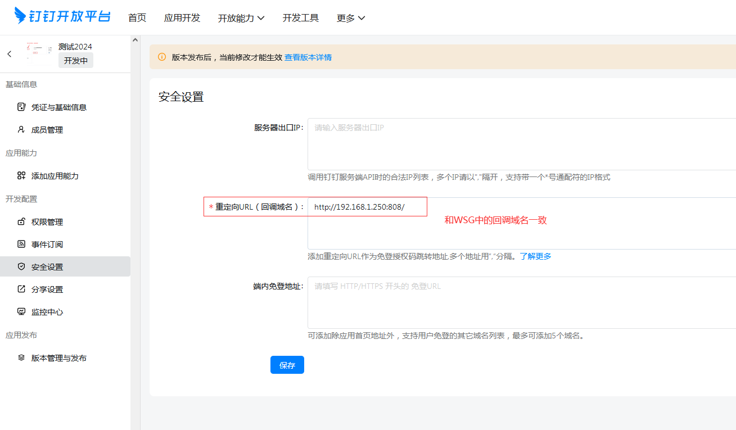Viewport: 736px width, 430px height.
Task: Click the 监控中心 monitor icon
Action: [x=21, y=311]
